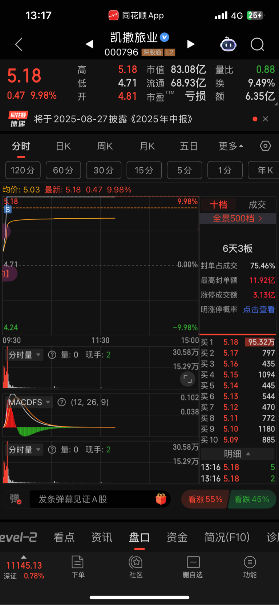The image size is (279, 605).
Task: Choose the 15分 period button
Action: pyautogui.click(x=144, y=170)
